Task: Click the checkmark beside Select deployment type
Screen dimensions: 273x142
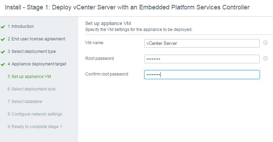Action: point(2,52)
